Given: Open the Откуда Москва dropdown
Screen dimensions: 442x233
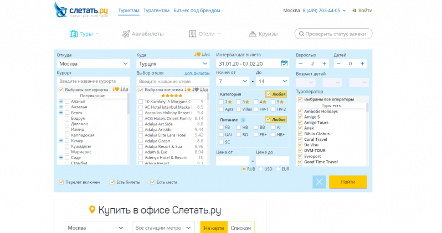Looking at the screenshot, I should (x=93, y=64).
